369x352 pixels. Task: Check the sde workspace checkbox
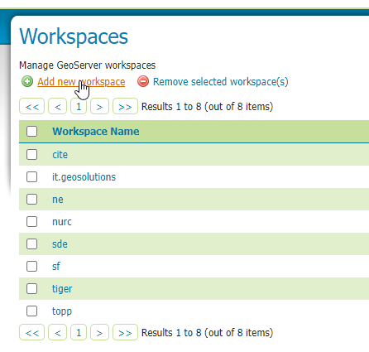[31, 244]
